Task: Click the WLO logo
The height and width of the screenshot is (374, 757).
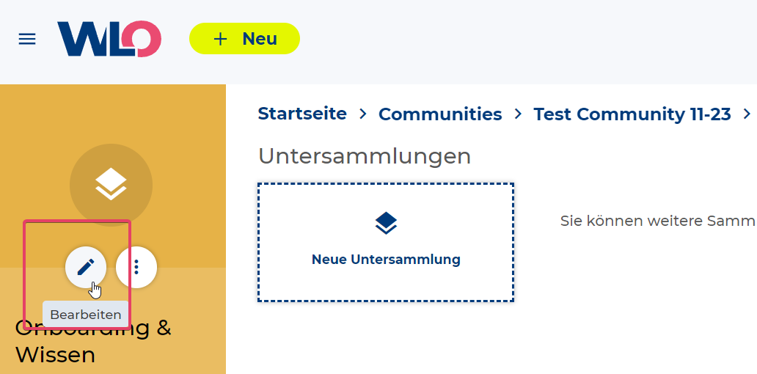Action: (x=109, y=39)
